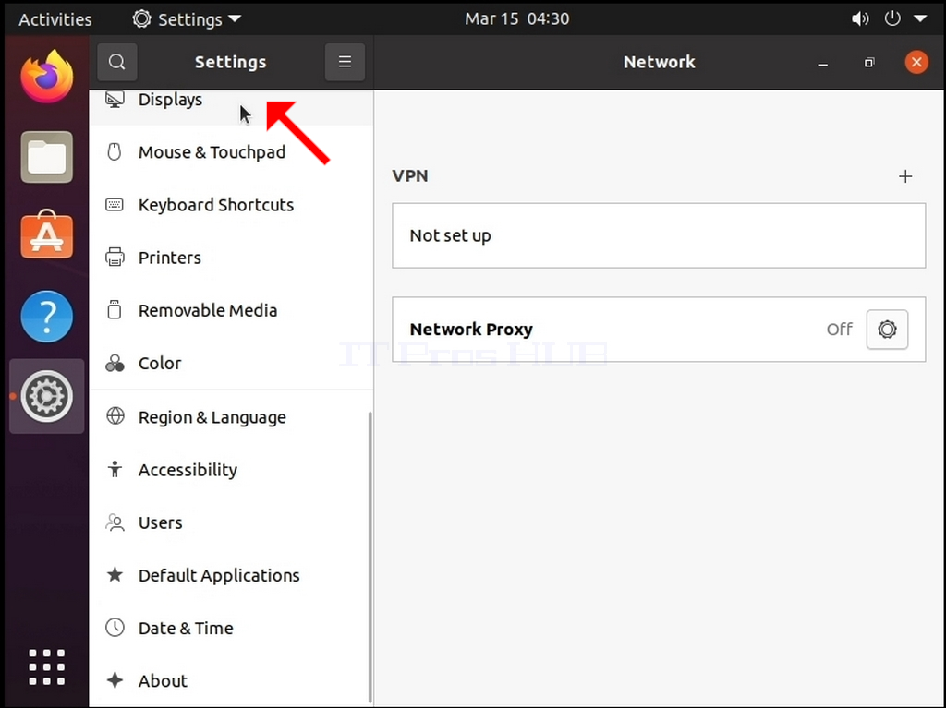946x708 pixels.
Task: Open Date & Time panel
Action: click(231, 628)
